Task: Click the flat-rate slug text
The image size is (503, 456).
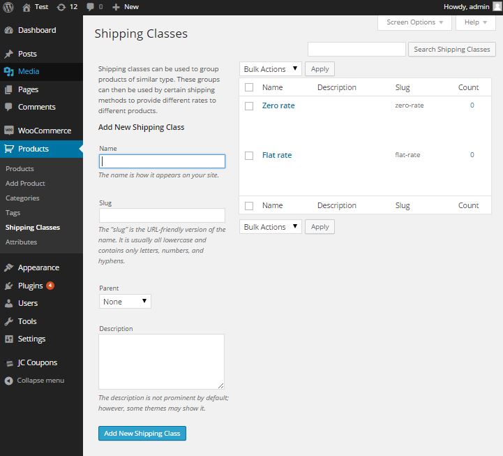Action: click(407, 155)
